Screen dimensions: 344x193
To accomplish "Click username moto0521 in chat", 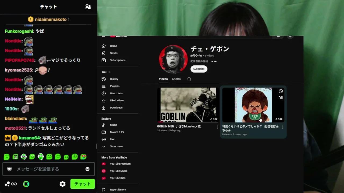I will pyautogui.click(x=15, y=128).
